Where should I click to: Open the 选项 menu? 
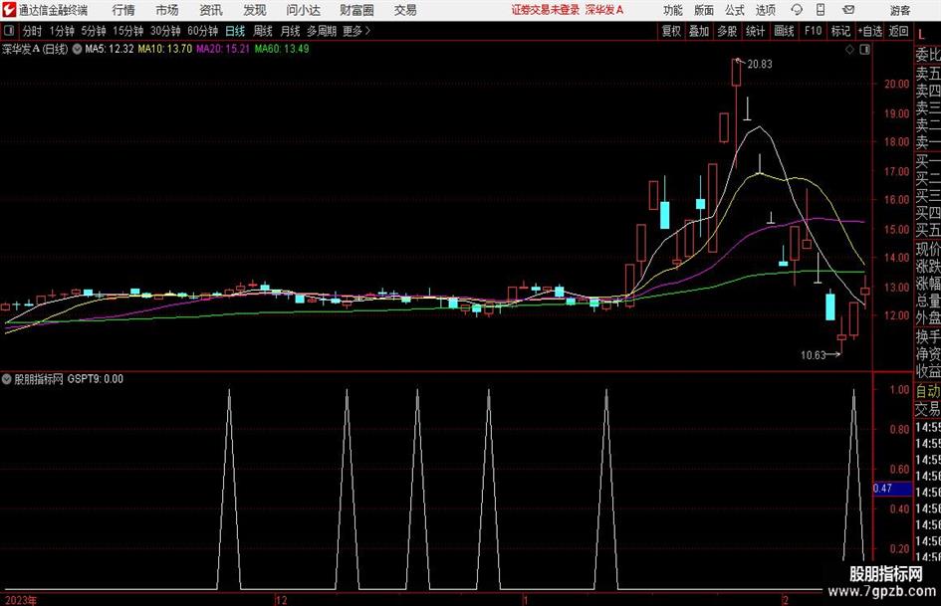766,10
